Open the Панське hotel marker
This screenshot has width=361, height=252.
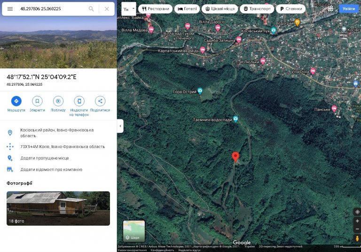click(x=334, y=109)
